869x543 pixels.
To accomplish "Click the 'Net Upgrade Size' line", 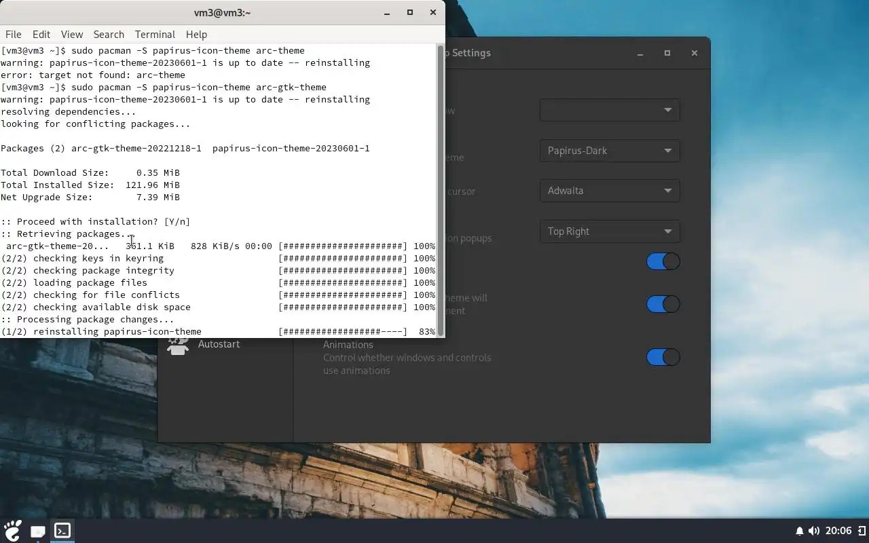I will click(x=90, y=197).
